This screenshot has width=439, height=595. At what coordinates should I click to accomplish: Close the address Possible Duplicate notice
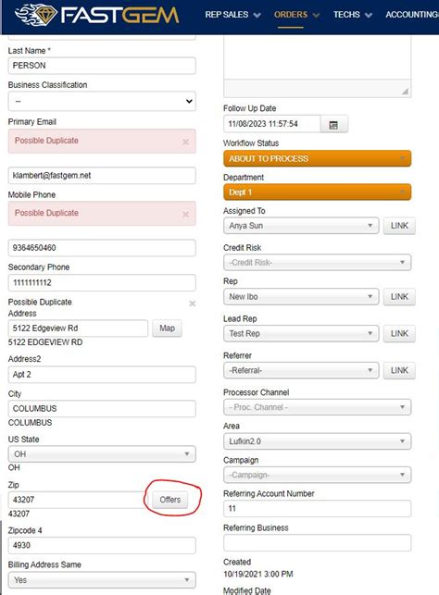click(x=192, y=304)
